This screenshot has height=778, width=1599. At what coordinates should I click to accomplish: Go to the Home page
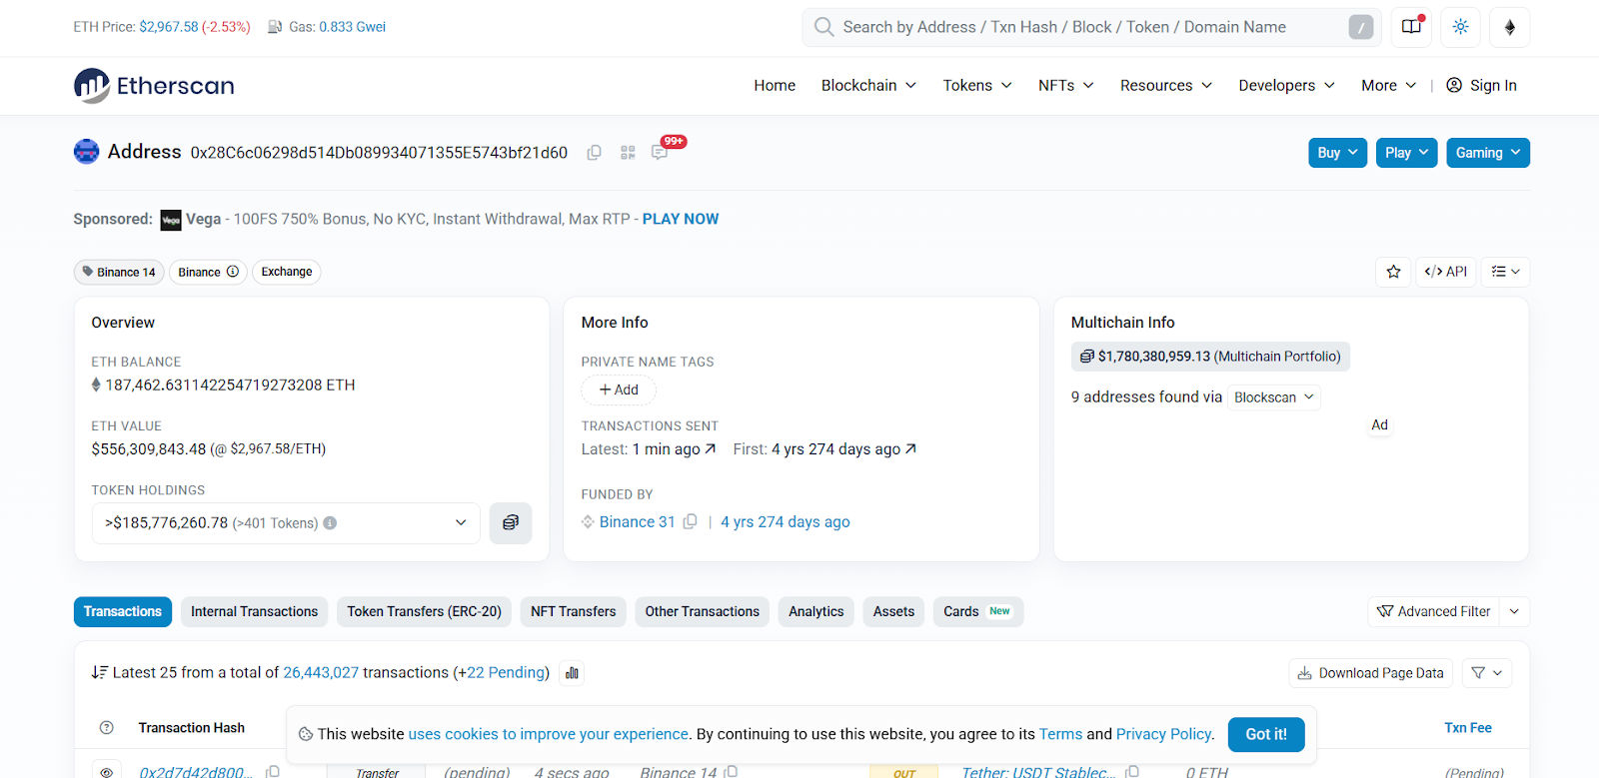tap(775, 86)
